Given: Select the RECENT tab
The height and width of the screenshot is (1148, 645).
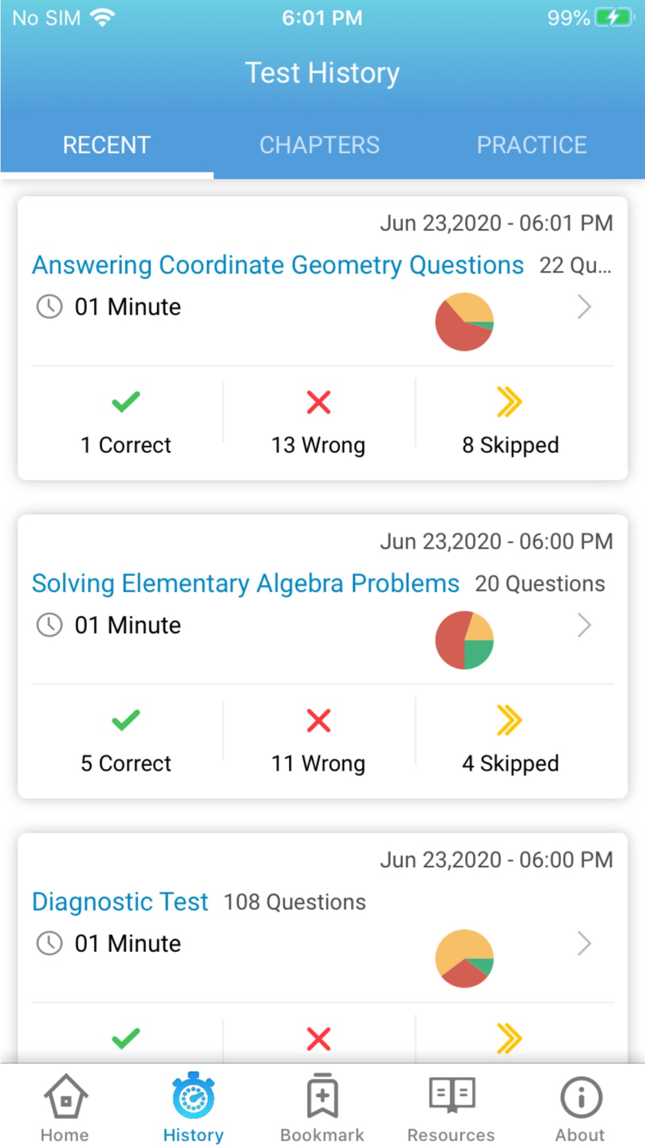Looking at the screenshot, I should (x=106, y=145).
